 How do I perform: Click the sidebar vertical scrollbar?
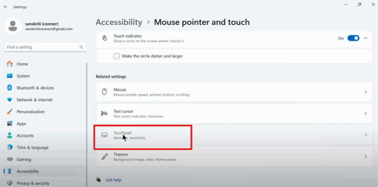pos(86,125)
